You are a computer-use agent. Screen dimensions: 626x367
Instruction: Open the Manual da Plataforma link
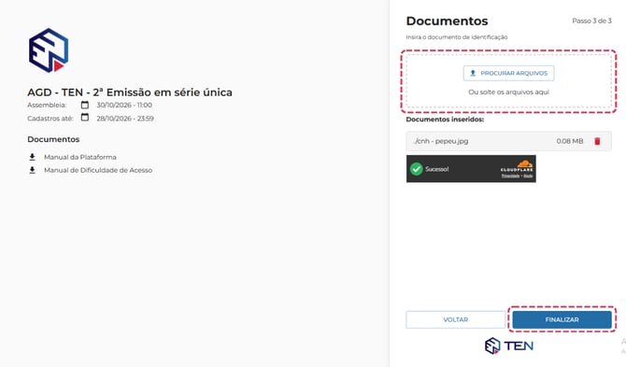coord(80,157)
